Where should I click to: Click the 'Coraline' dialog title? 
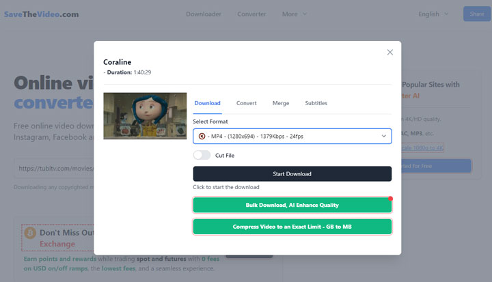(x=118, y=62)
